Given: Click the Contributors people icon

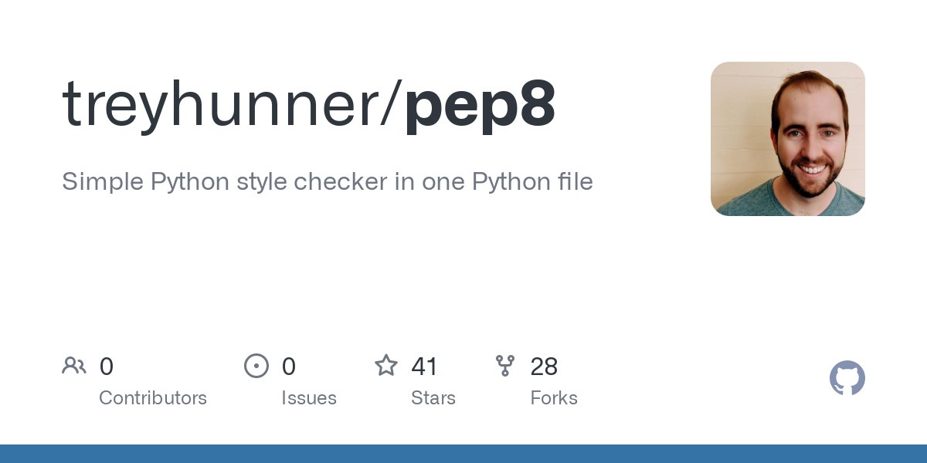Looking at the screenshot, I should (x=74, y=366).
